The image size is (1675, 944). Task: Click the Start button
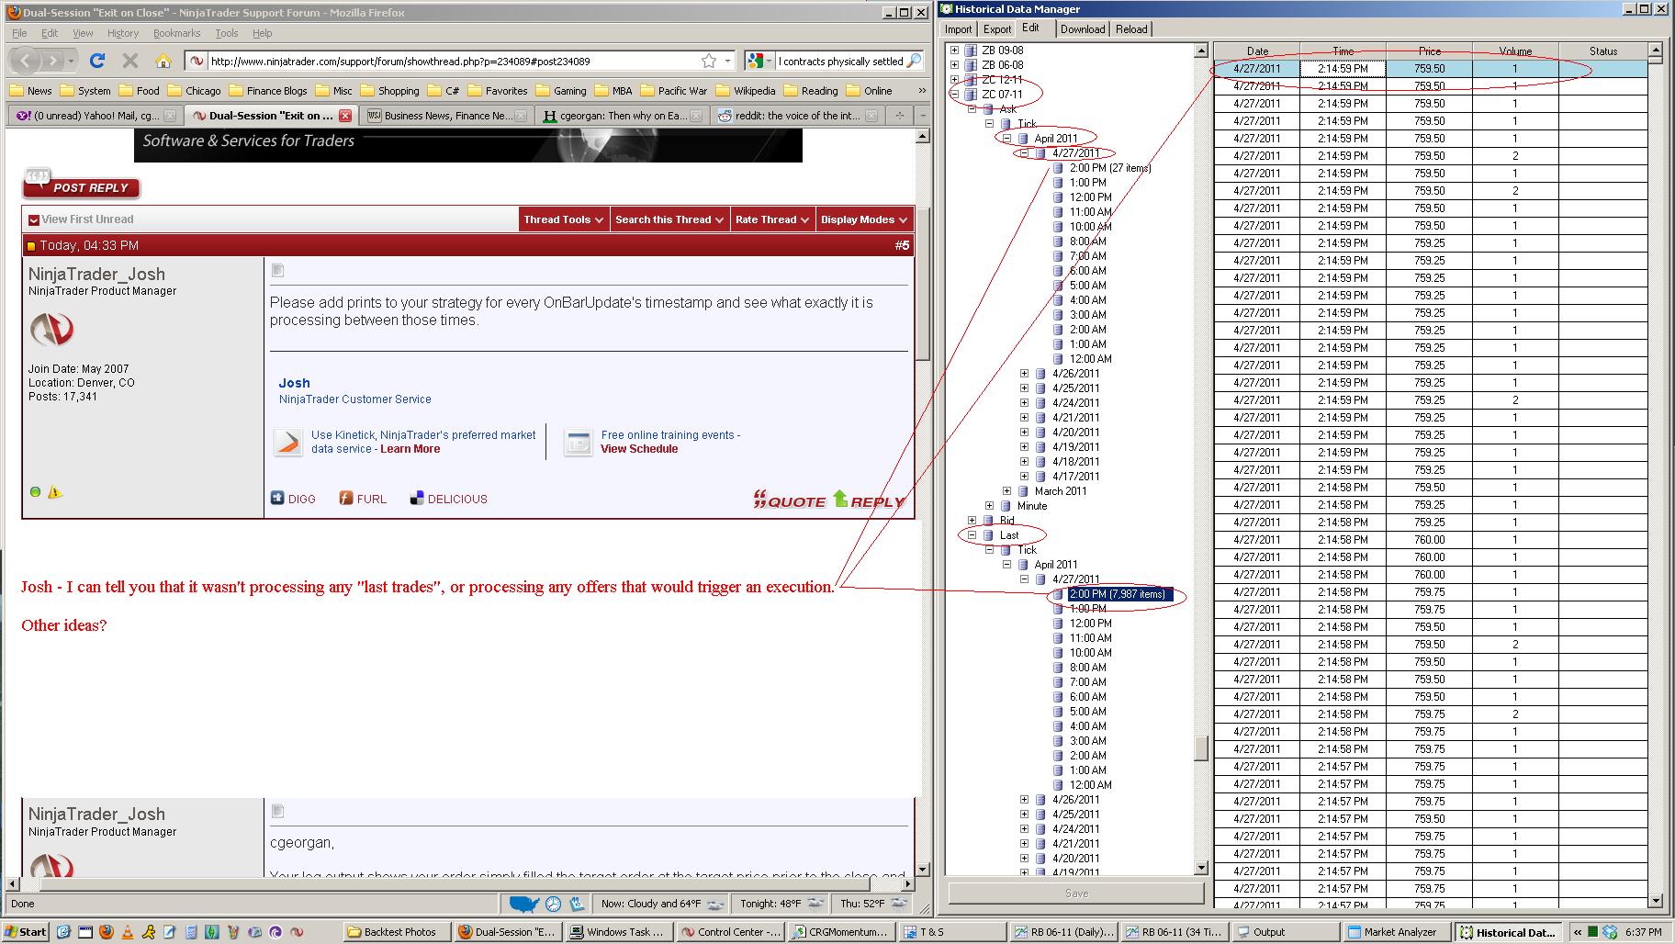pos(26,932)
